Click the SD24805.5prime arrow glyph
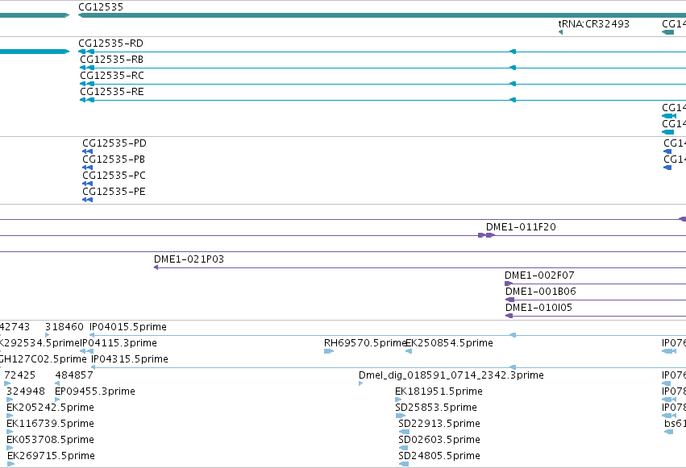This screenshot has height=468, width=686. click(x=404, y=465)
